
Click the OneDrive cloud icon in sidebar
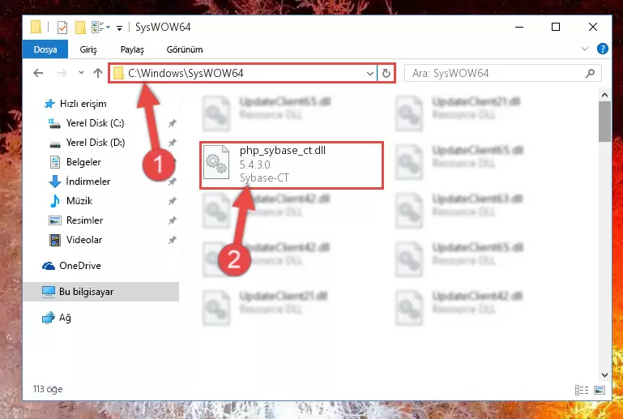tap(49, 266)
